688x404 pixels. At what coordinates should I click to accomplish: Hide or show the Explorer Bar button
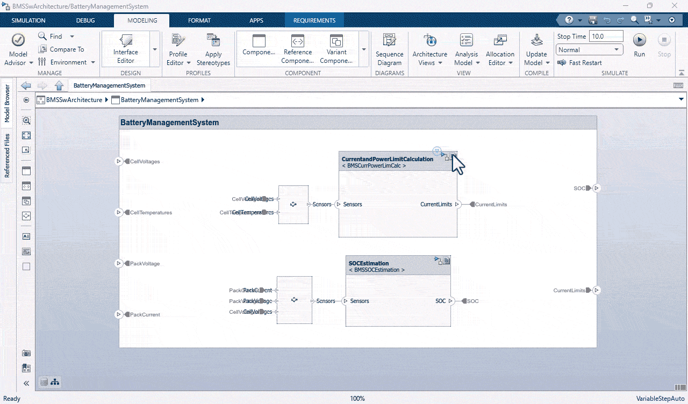click(26, 100)
